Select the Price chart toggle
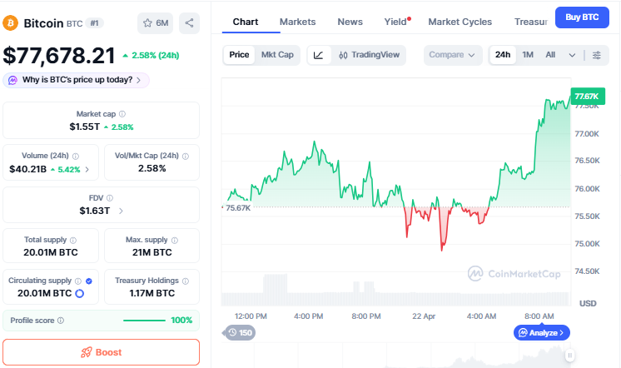The width and height of the screenshot is (621, 368). [x=239, y=55]
